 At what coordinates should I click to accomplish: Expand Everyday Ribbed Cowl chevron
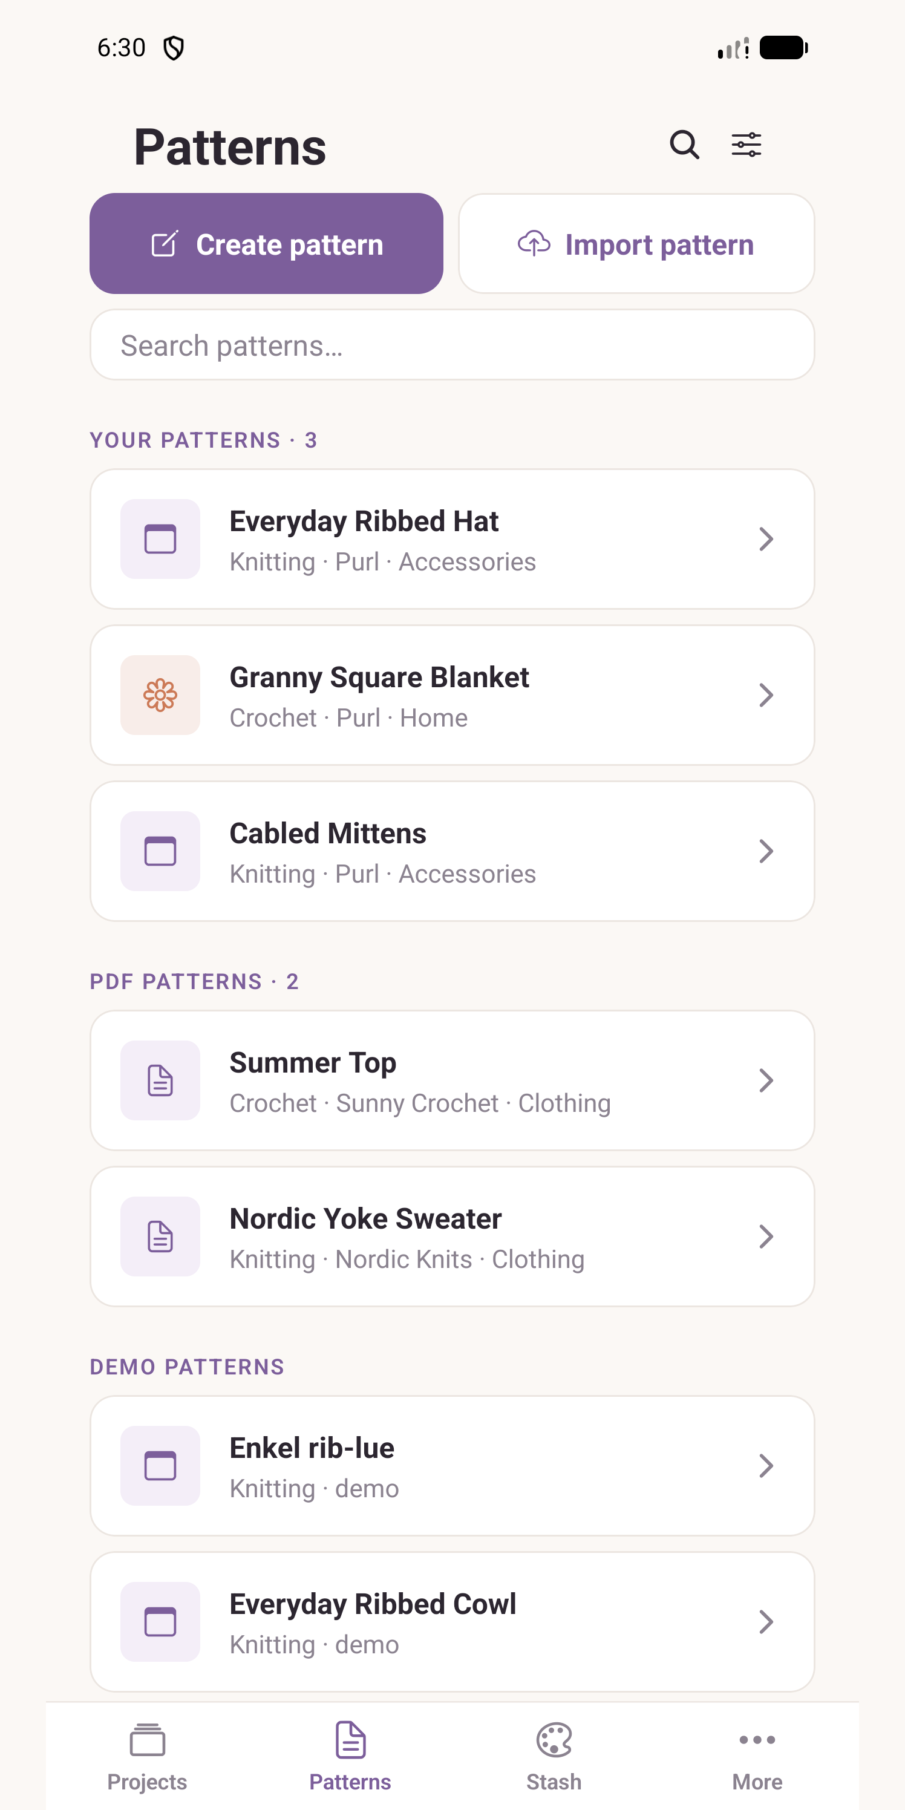click(766, 1621)
